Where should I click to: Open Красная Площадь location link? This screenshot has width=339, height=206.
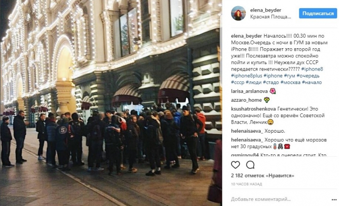pos(270,17)
